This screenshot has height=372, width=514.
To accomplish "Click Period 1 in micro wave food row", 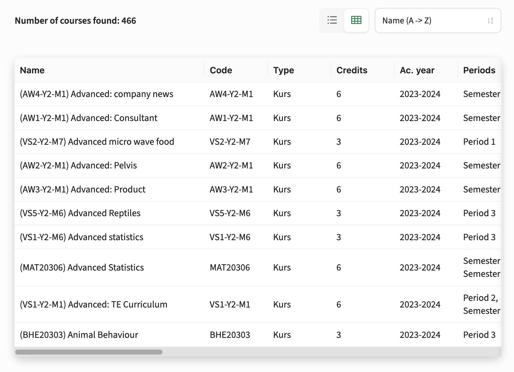I will tap(479, 142).
